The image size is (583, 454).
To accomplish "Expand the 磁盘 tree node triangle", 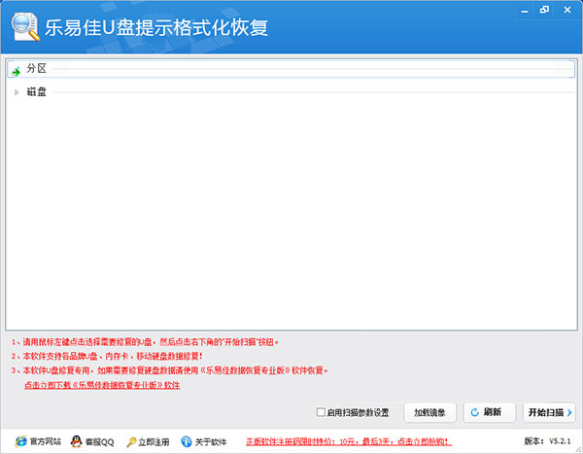I will [16, 92].
